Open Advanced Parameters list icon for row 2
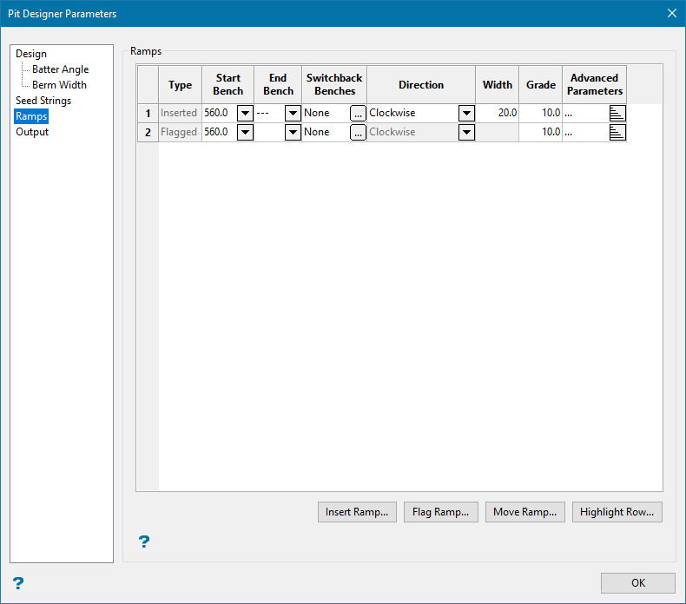 tap(617, 132)
